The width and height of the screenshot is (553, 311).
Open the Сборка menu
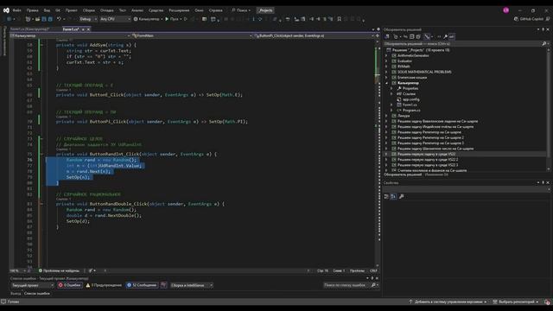[x=88, y=10]
